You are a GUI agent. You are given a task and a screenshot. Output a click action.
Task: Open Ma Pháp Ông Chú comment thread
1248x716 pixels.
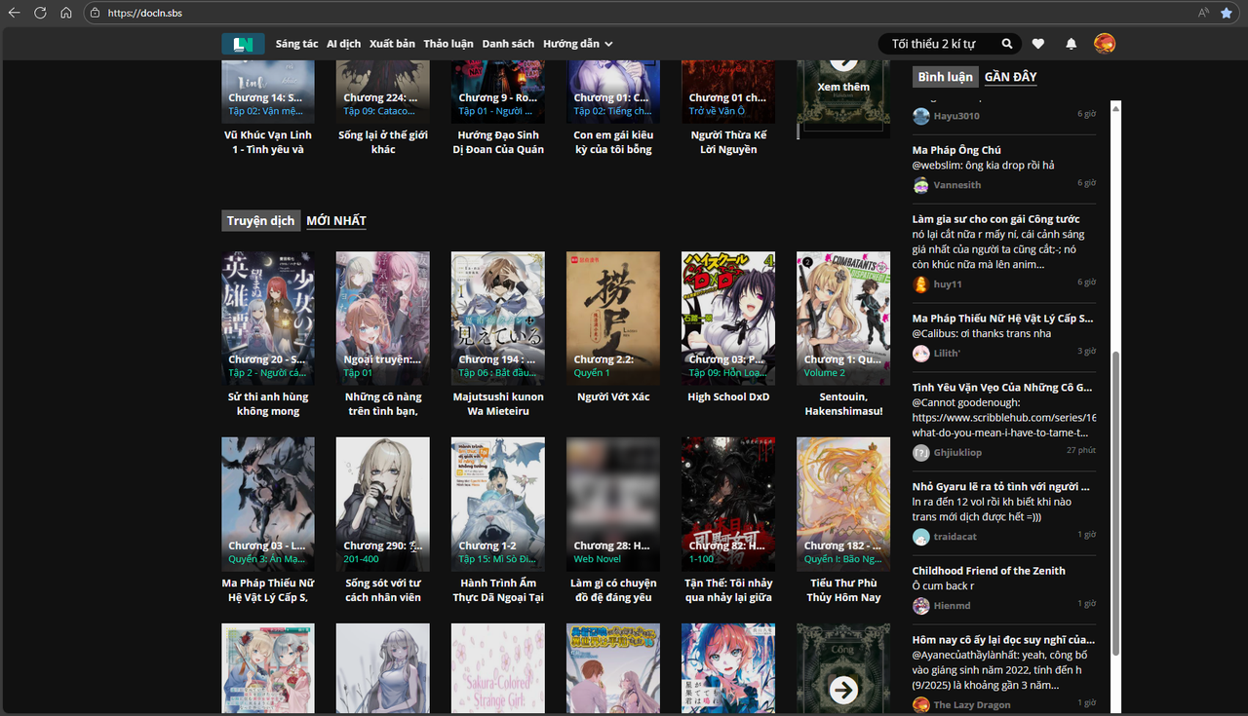pyautogui.click(x=956, y=150)
